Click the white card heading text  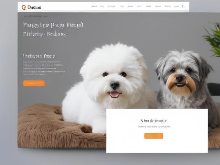[x=154, y=121]
